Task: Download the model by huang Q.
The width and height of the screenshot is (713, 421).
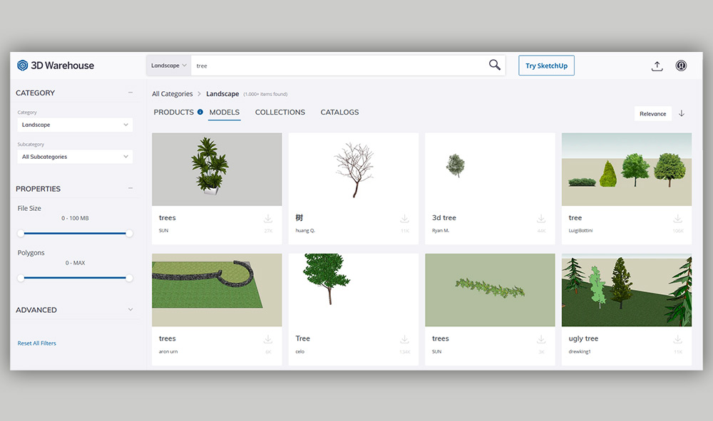Action: (404, 219)
